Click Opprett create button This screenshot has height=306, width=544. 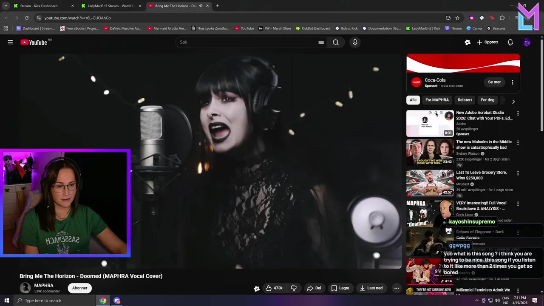coord(487,42)
